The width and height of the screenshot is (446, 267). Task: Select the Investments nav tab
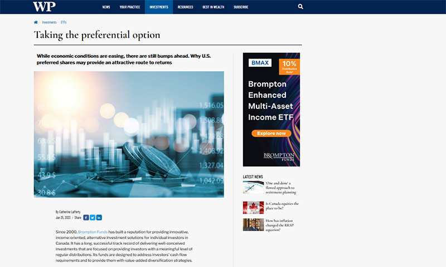coord(159,7)
